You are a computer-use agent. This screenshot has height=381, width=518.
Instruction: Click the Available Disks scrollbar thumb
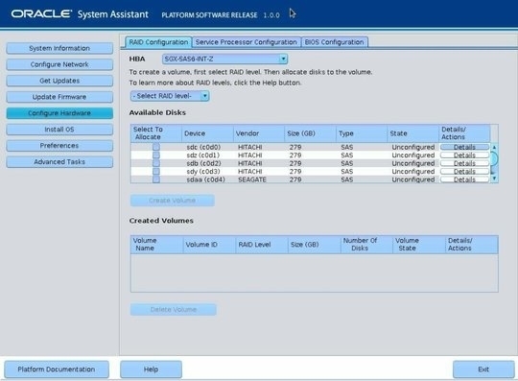point(494,158)
